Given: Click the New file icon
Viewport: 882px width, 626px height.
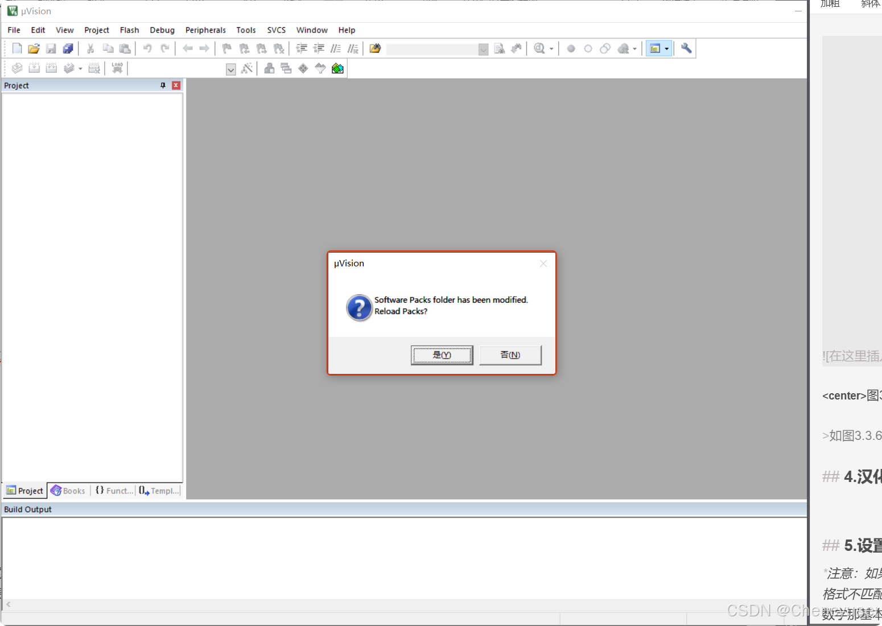Looking at the screenshot, I should pyautogui.click(x=17, y=48).
